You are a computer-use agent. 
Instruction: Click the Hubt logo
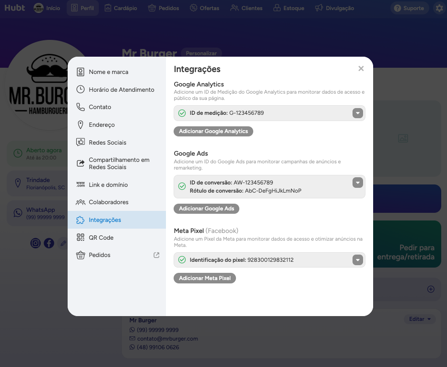tap(15, 8)
